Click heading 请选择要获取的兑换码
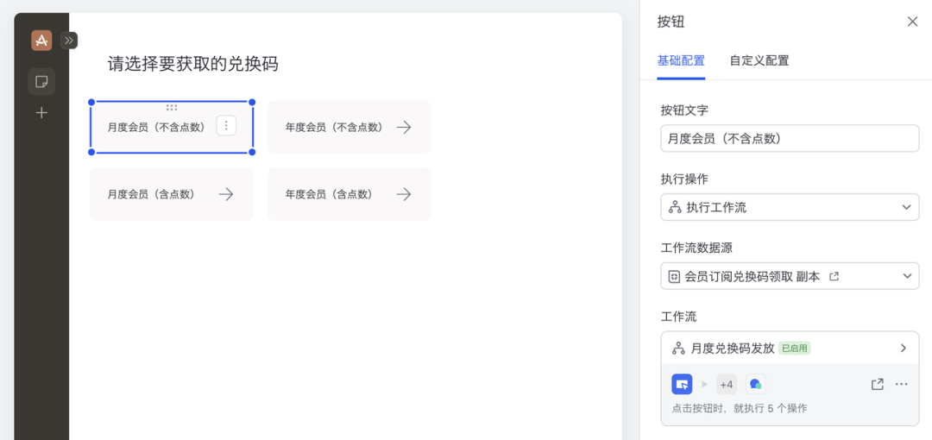932x440 pixels. pos(193,64)
